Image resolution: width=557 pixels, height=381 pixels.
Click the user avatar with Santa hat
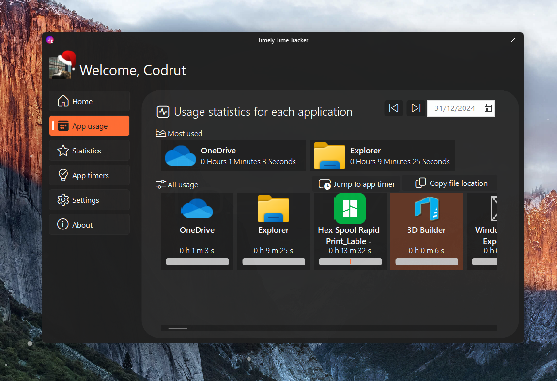(62, 65)
